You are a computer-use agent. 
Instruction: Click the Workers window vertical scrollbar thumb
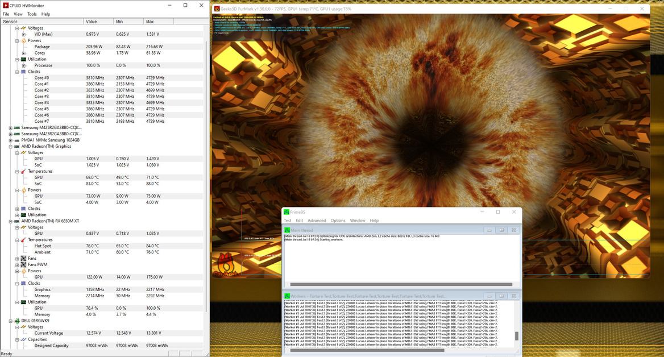point(516,336)
